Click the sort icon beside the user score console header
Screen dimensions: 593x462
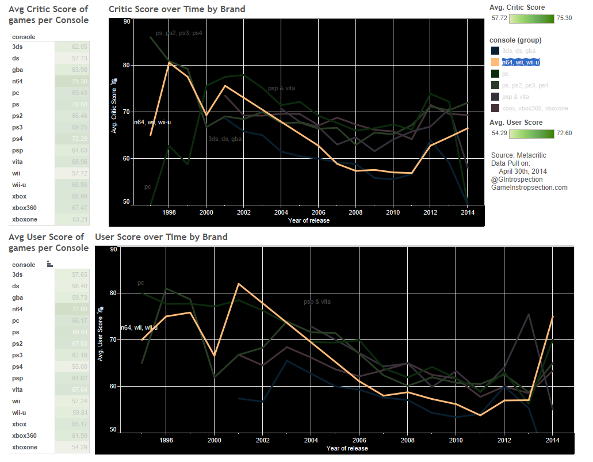(x=49, y=264)
